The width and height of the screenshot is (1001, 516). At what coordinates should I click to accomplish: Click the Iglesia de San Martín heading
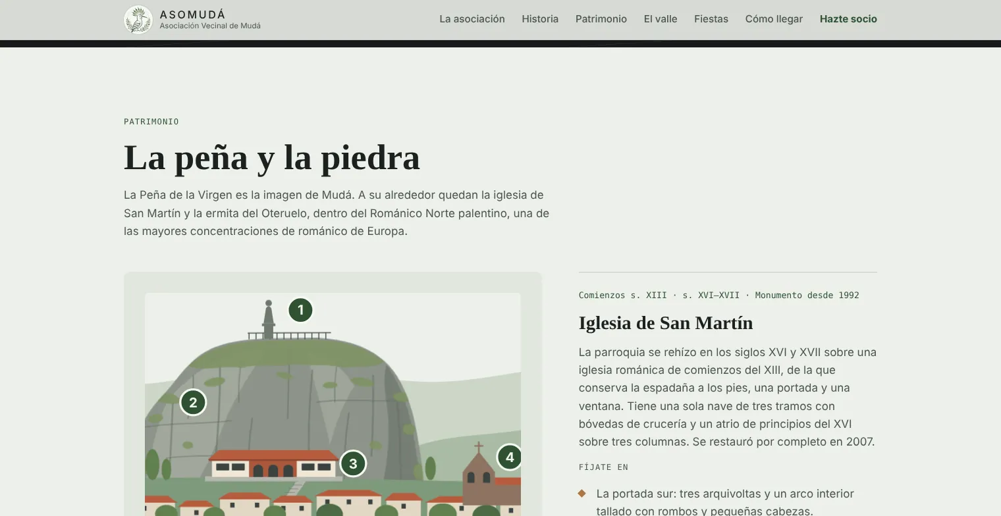pyautogui.click(x=666, y=323)
